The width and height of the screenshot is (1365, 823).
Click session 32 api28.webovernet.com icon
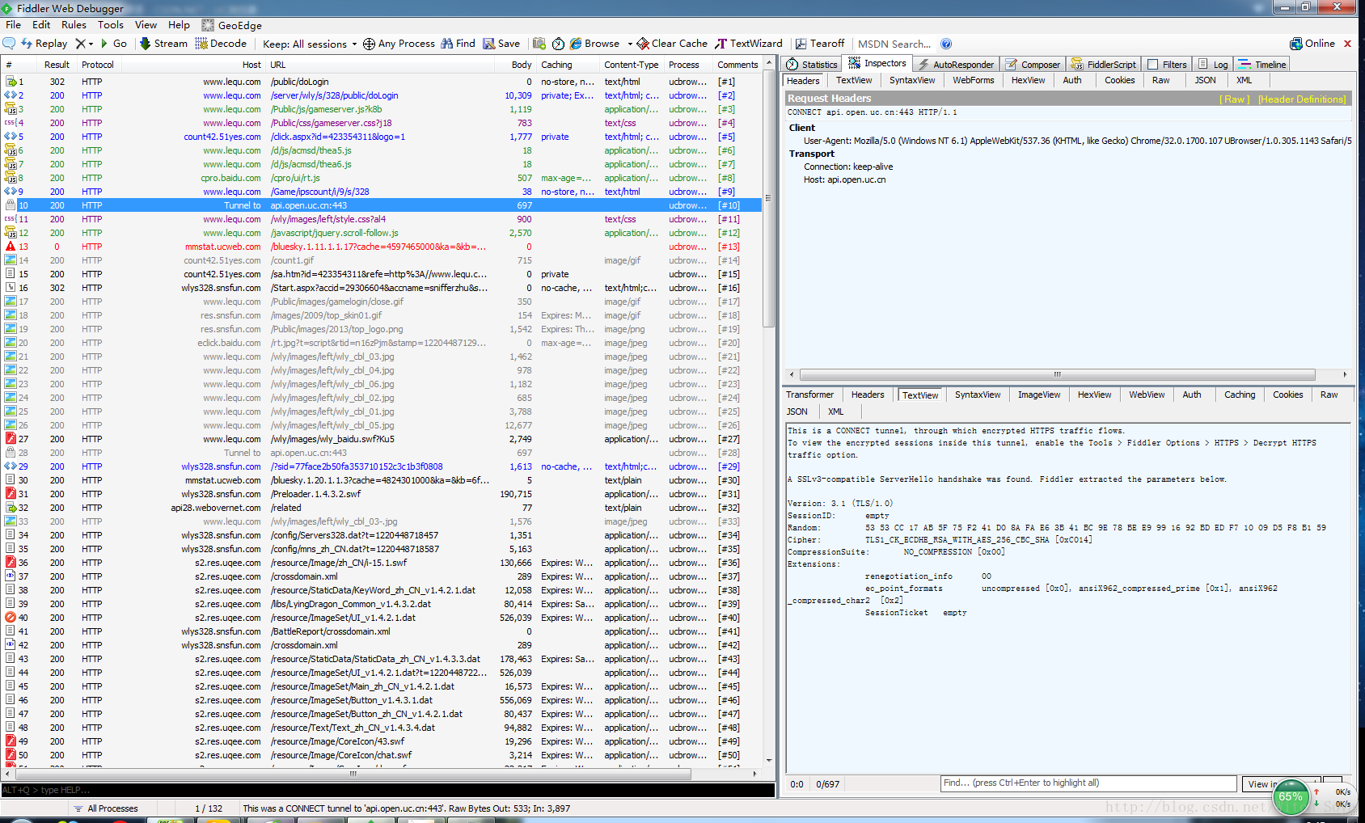click(x=11, y=508)
